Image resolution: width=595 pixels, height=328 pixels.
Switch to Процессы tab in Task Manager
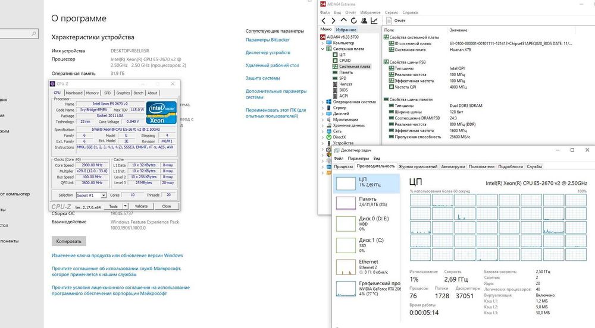tap(343, 166)
